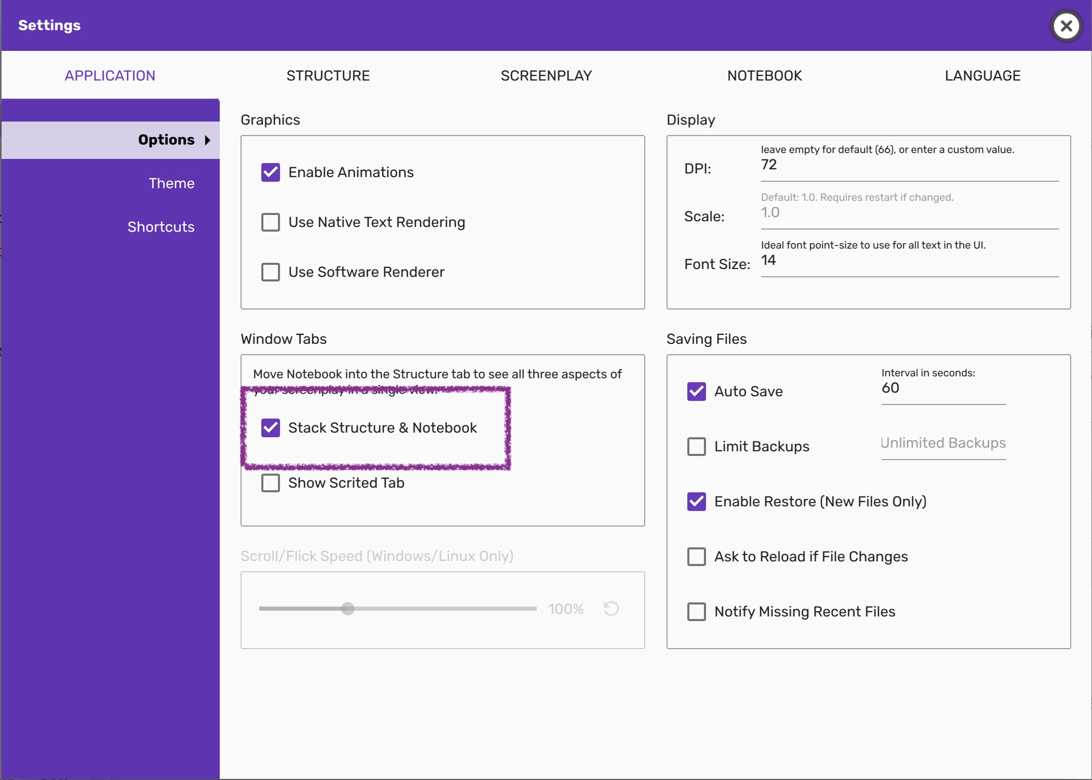Click the scroll/flick speed slider handle

[x=348, y=609]
